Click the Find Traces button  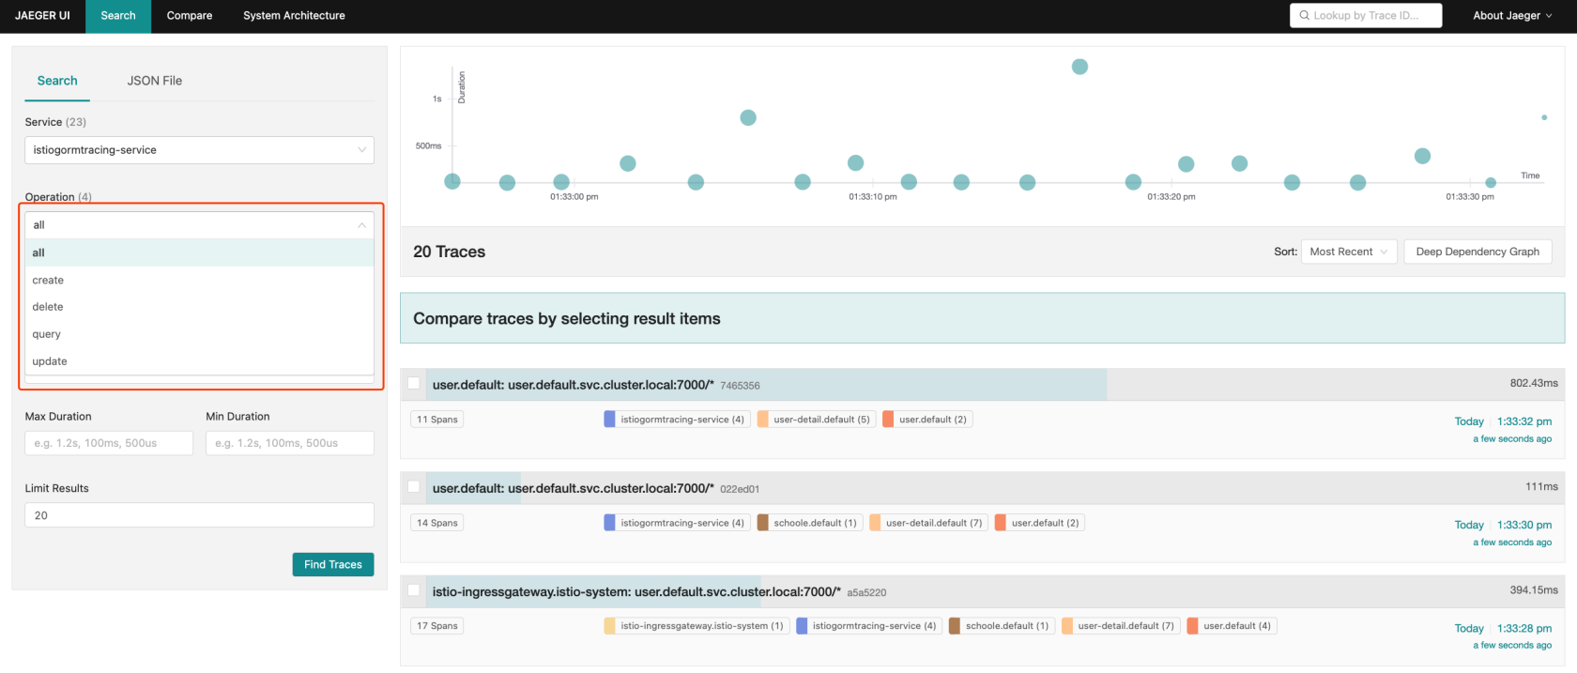(x=333, y=564)
